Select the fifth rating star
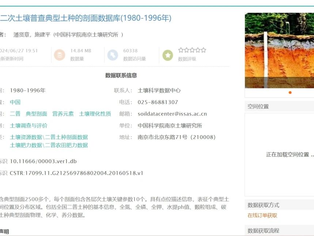Viewport: 314px width, 236px height. (204, 50)
